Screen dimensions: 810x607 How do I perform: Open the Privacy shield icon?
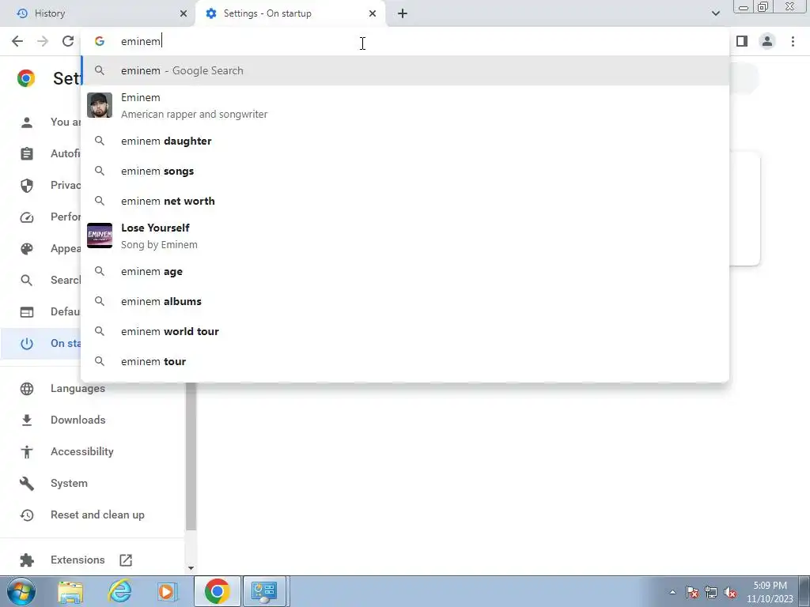(x=27, y=185)
